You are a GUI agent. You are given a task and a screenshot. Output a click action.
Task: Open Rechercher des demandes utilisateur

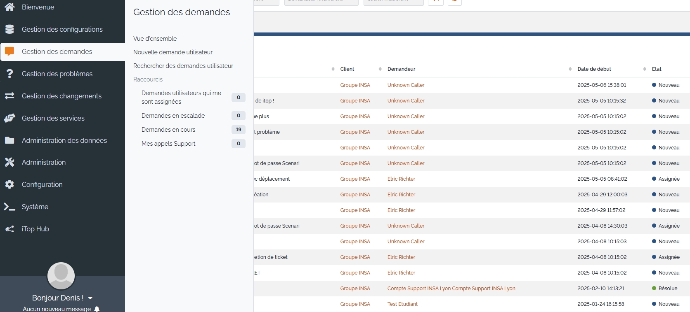[183, 66]
